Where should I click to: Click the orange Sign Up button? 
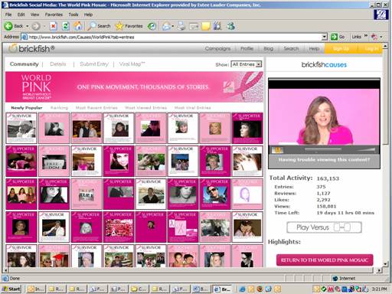341,48
